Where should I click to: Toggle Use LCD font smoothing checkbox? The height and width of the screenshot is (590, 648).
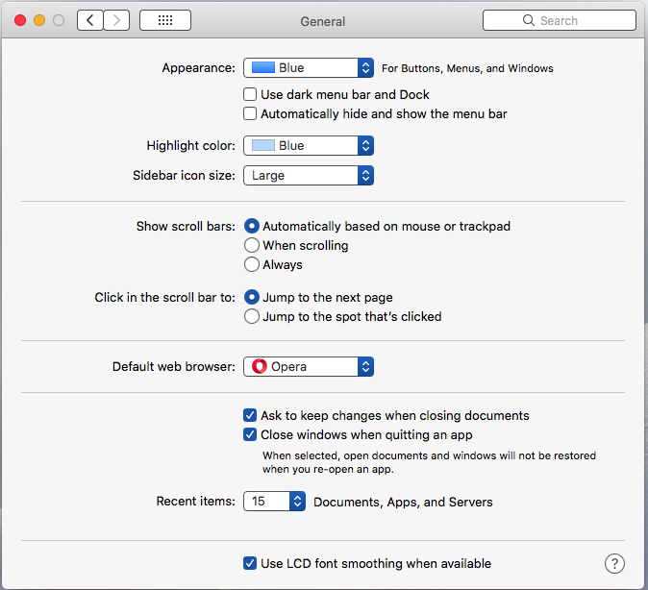click(x=251, y=563)
